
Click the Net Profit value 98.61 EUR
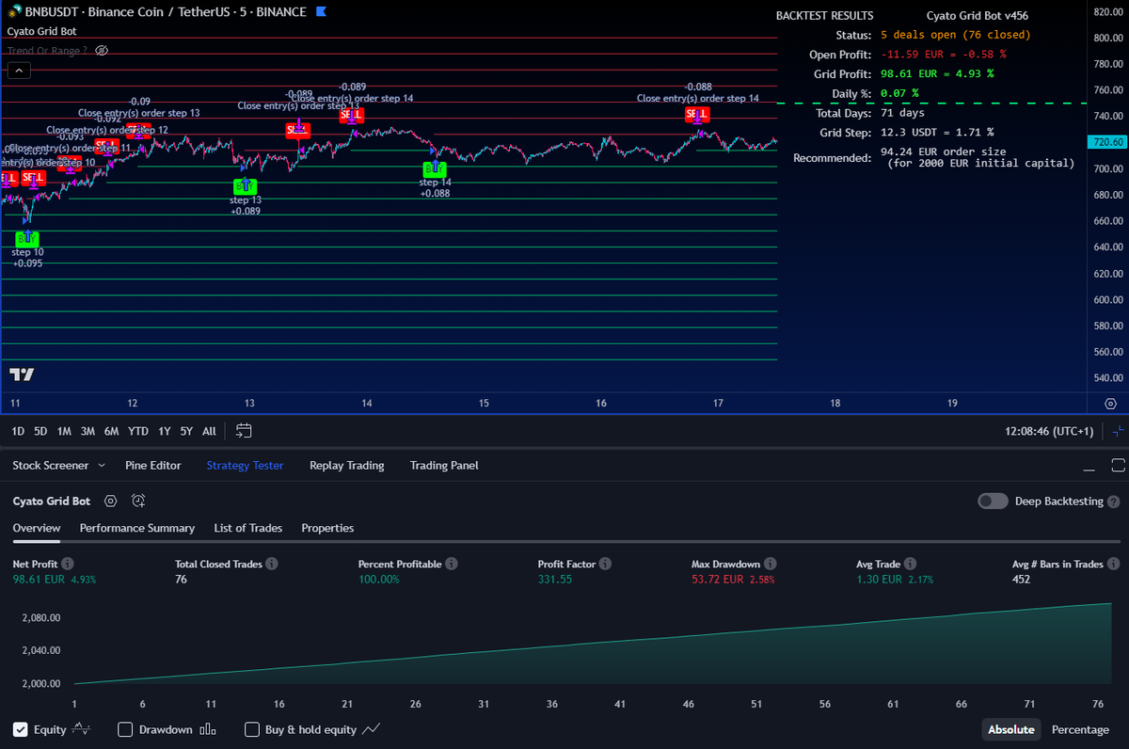(x=39, y=580)
